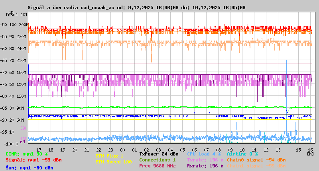Select the '-50' dBm axis value

(x=4, y=25)
